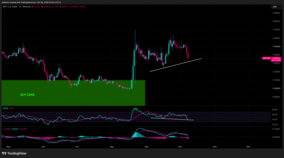
Task: Select the white trendline on RSI pane
Action: pos(172,119)
